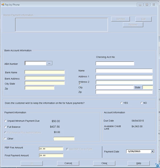This screenshot has width=160, height=168.
Task: Click the PBP Fee Amount field
Action: (51, 149)
